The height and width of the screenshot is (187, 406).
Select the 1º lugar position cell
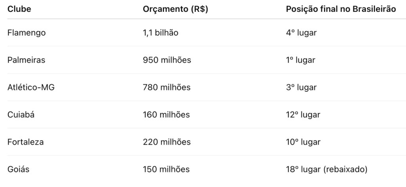coord(300,60)
